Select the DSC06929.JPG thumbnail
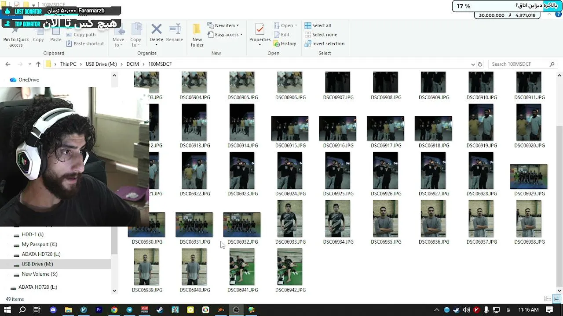The width and height of the screenshot is (563, 316). click(x=529, y=176)
